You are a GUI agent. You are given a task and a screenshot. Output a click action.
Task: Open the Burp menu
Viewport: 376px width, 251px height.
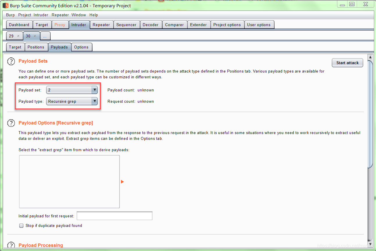(x=10, y=15)
